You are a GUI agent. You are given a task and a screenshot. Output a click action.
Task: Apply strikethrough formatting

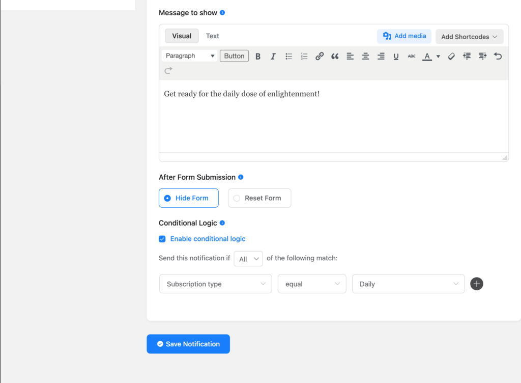tap(411, 56)
